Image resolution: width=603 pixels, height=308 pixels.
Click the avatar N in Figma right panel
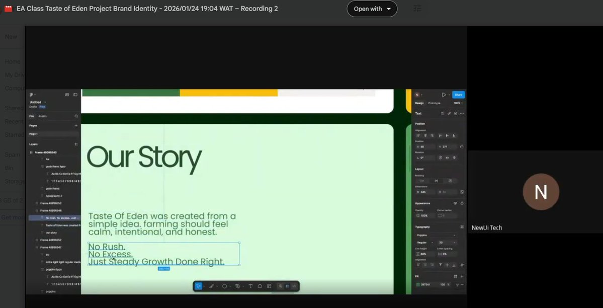(417, 95)
